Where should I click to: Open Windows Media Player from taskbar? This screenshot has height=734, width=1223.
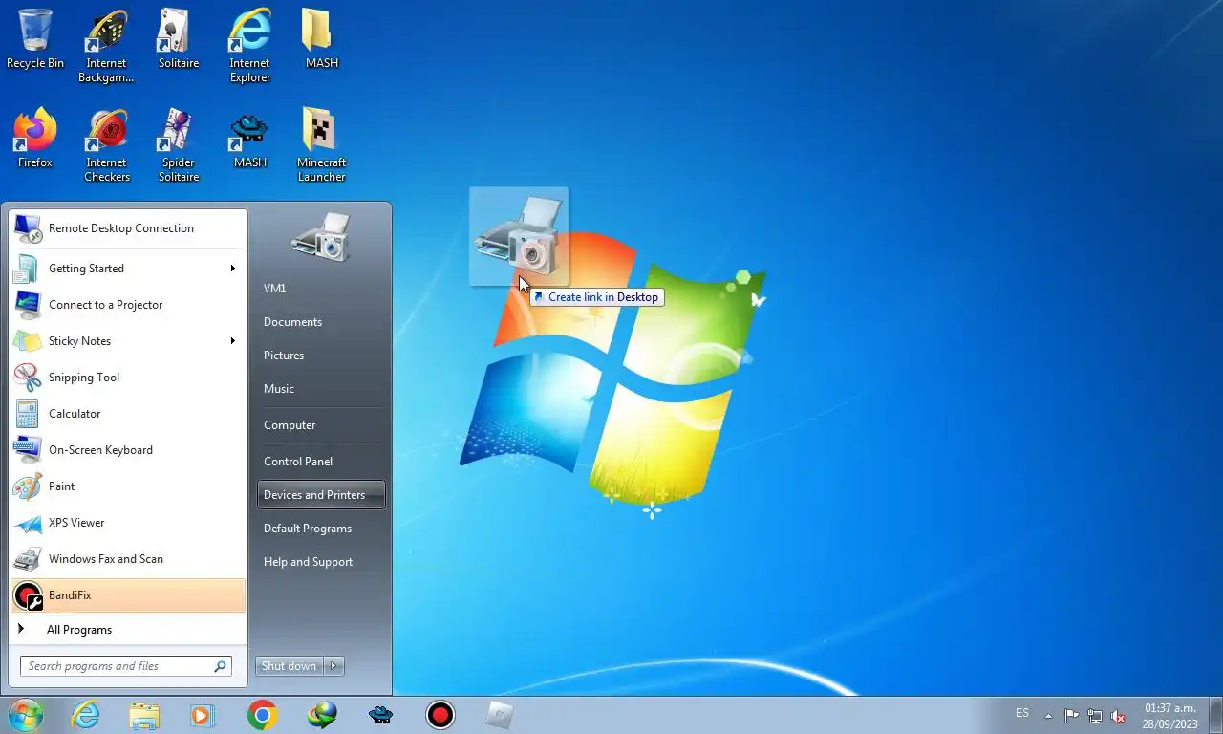203,715
